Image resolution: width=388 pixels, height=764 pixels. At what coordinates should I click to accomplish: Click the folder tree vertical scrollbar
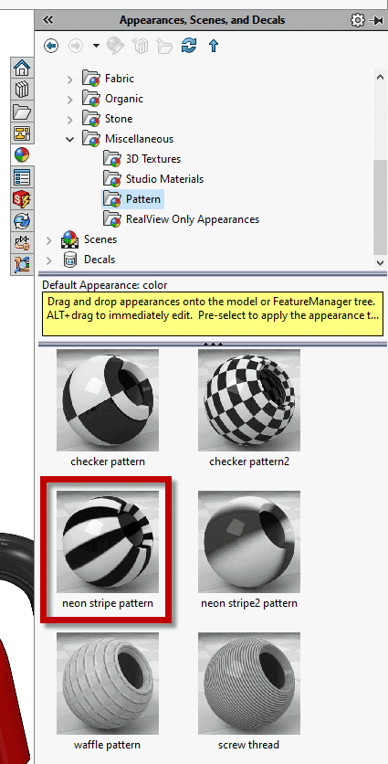pyautogui.click(x=380, y=168)
